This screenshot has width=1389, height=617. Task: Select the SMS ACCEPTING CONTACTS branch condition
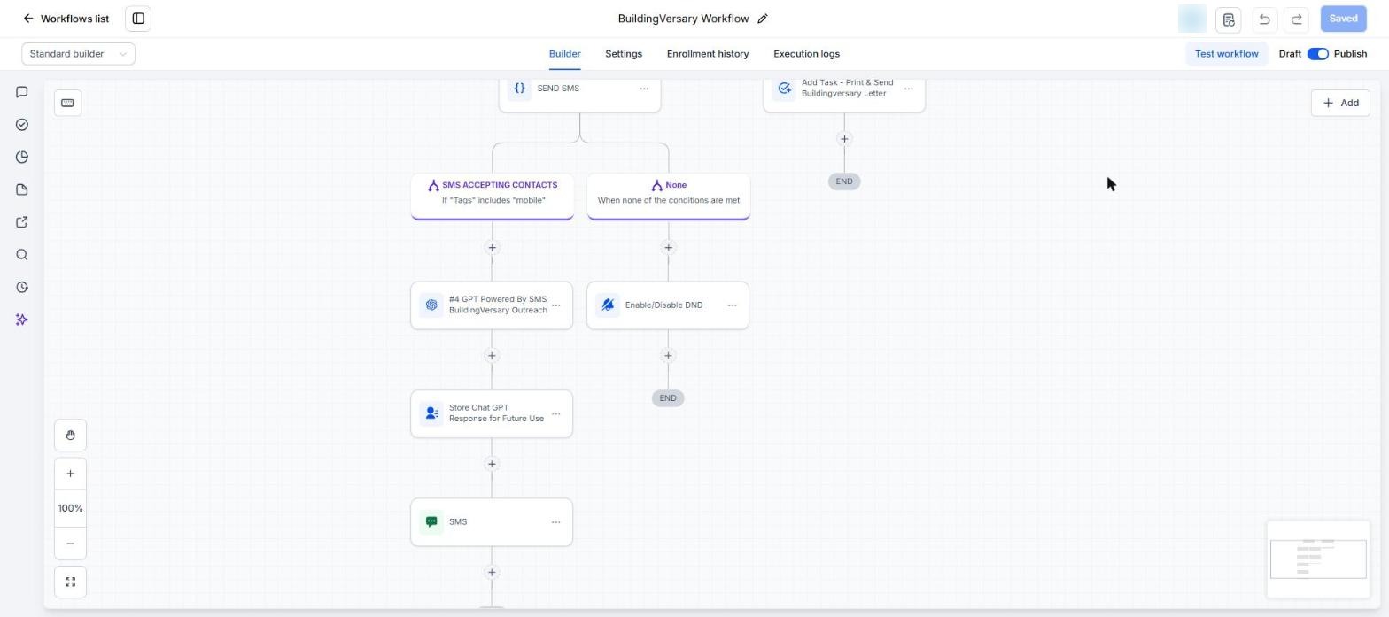click(493, 196)
